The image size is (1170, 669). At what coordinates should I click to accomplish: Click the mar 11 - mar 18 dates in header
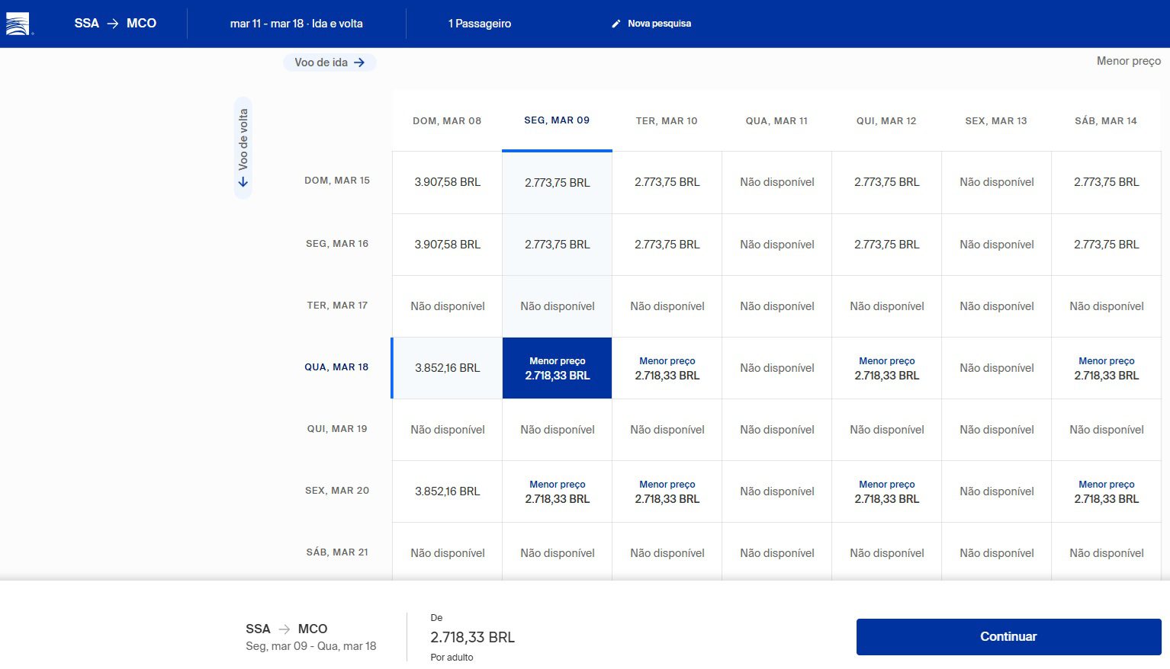296,24
